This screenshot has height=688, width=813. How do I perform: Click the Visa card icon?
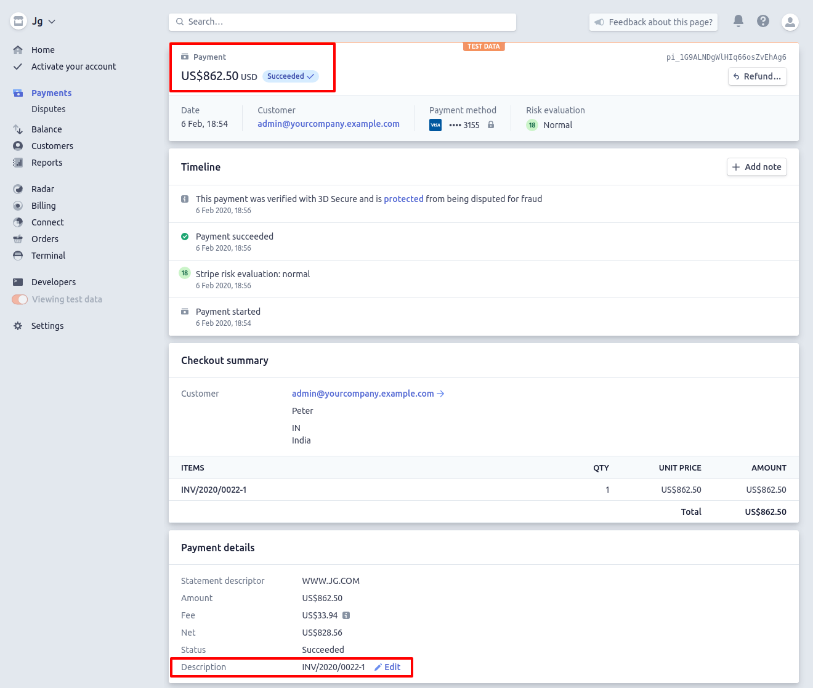[x=435, y=125]
